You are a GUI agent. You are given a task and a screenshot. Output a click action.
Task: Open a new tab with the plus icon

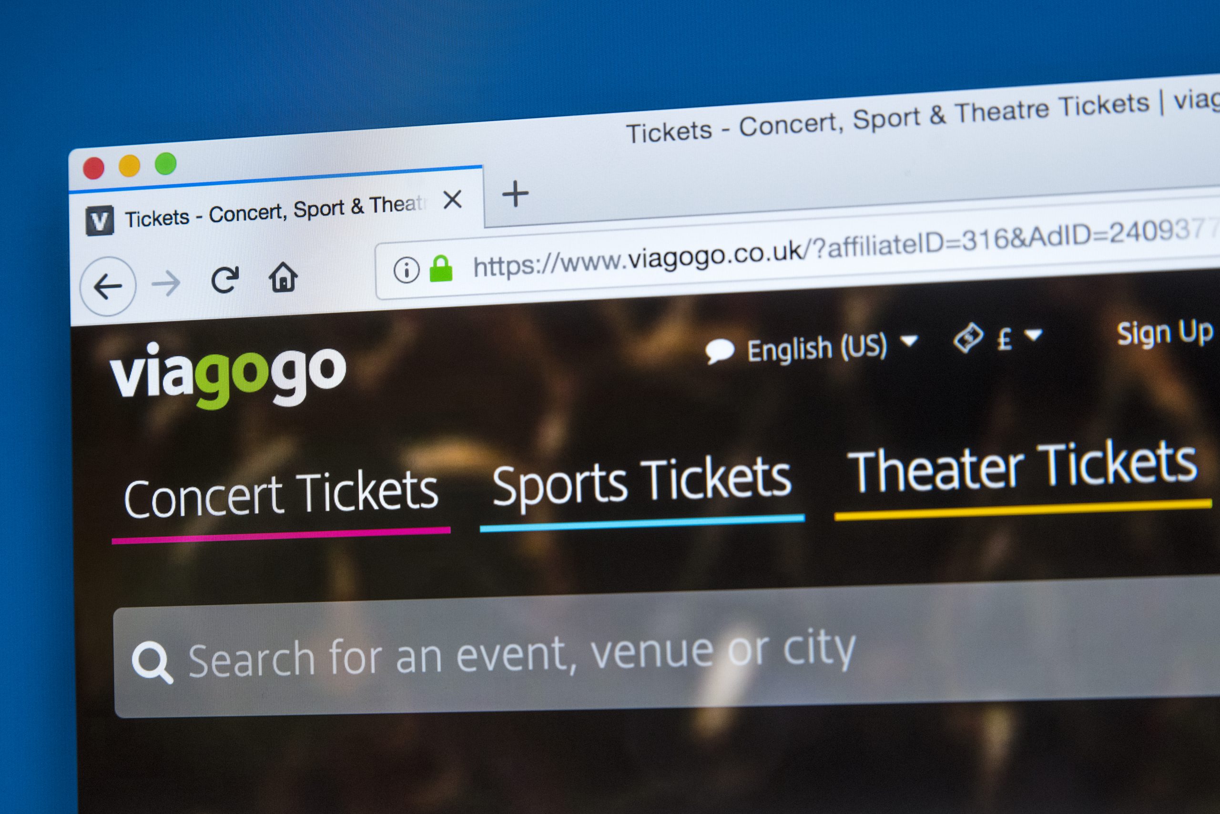(x=516, y=194)
